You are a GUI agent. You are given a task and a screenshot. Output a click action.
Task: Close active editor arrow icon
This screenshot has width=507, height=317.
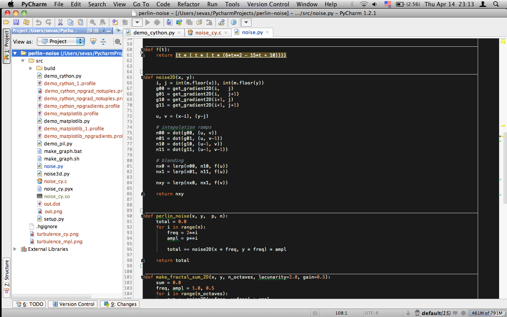[x=118, y=31]
